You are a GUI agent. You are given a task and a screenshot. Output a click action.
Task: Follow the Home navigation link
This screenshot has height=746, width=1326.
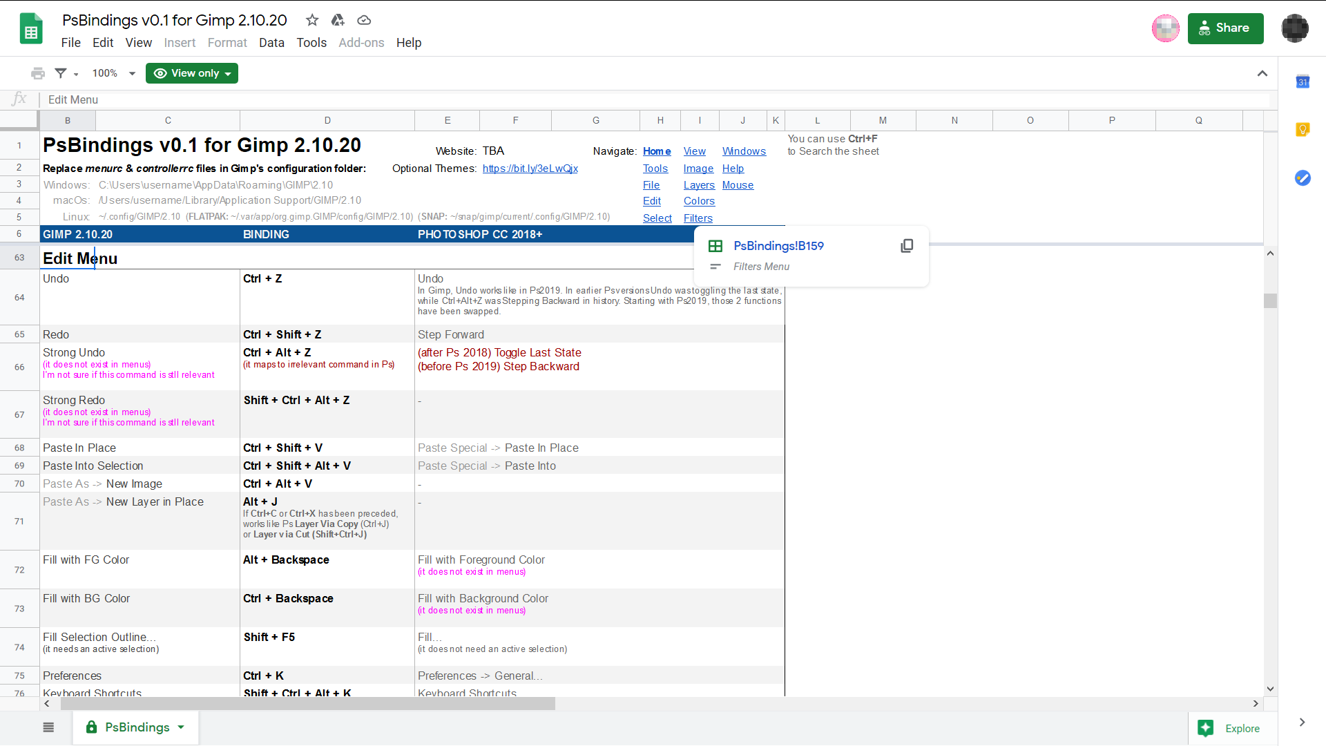[x=657, y=151]
